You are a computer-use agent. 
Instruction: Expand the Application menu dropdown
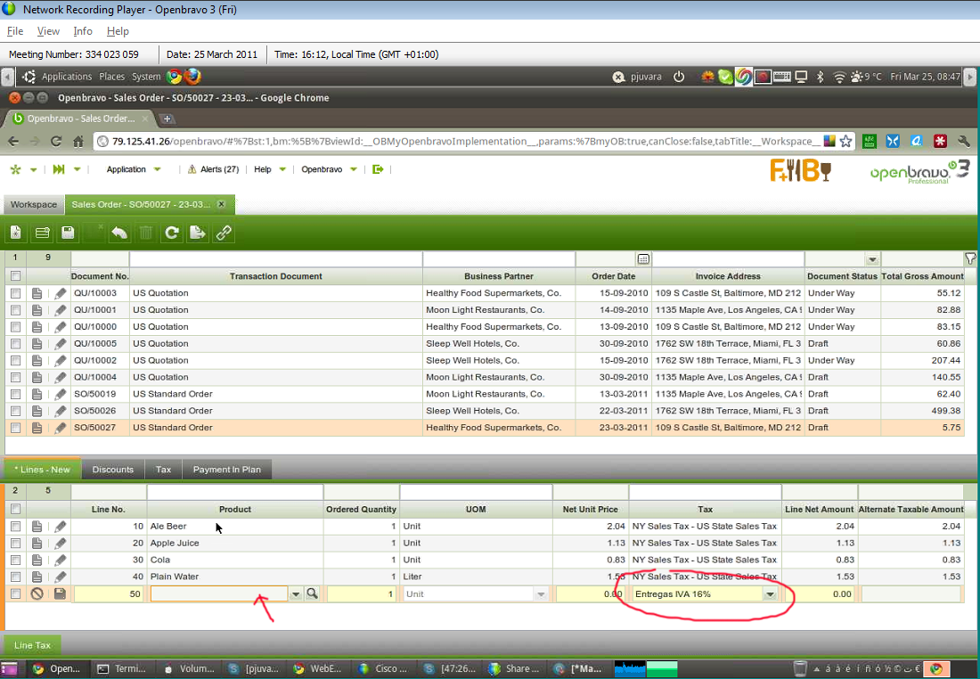(x=158, y=169)
